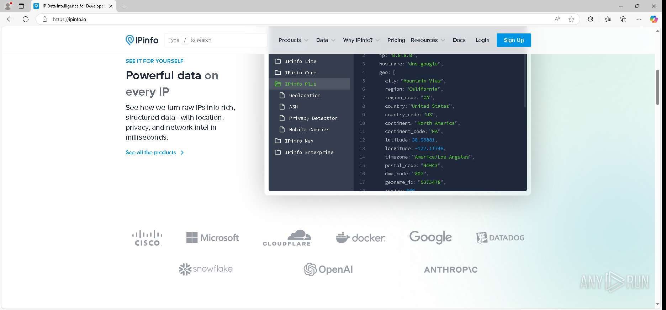This screenshot has width=666, height=310.
Task: Click the "America/Los_Angeles" timezone value
Action: pyautogui.click(x=442, y=157)
